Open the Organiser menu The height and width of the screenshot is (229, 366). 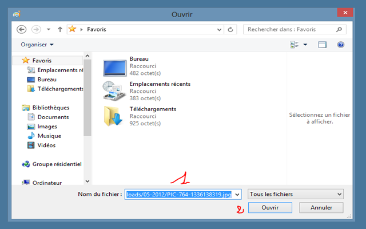pyautogui.click(x=37, y=45)
